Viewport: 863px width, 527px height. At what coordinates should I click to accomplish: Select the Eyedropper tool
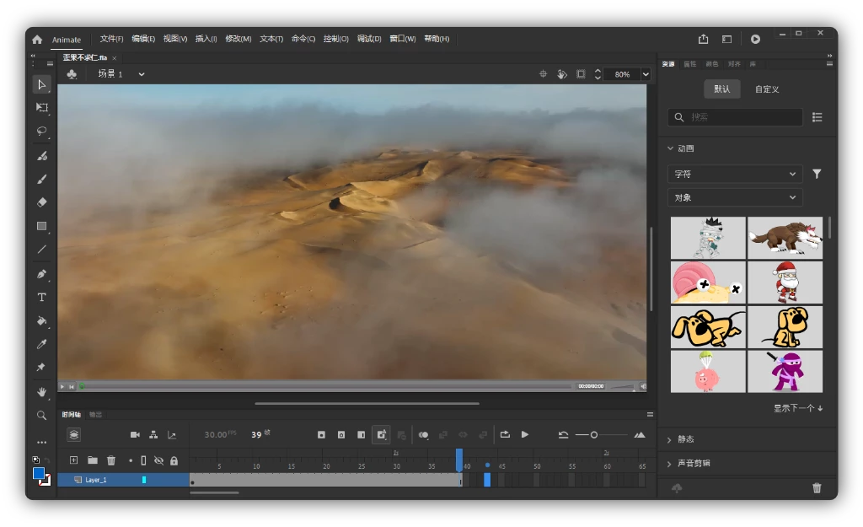click(41, 345)
